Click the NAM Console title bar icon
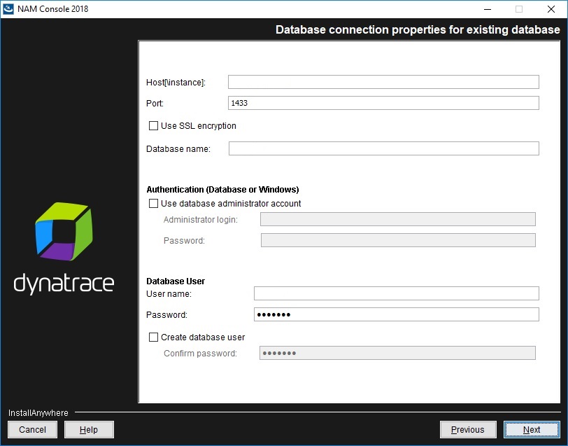This screenshot has width=568, height=446. coord(8,9)
